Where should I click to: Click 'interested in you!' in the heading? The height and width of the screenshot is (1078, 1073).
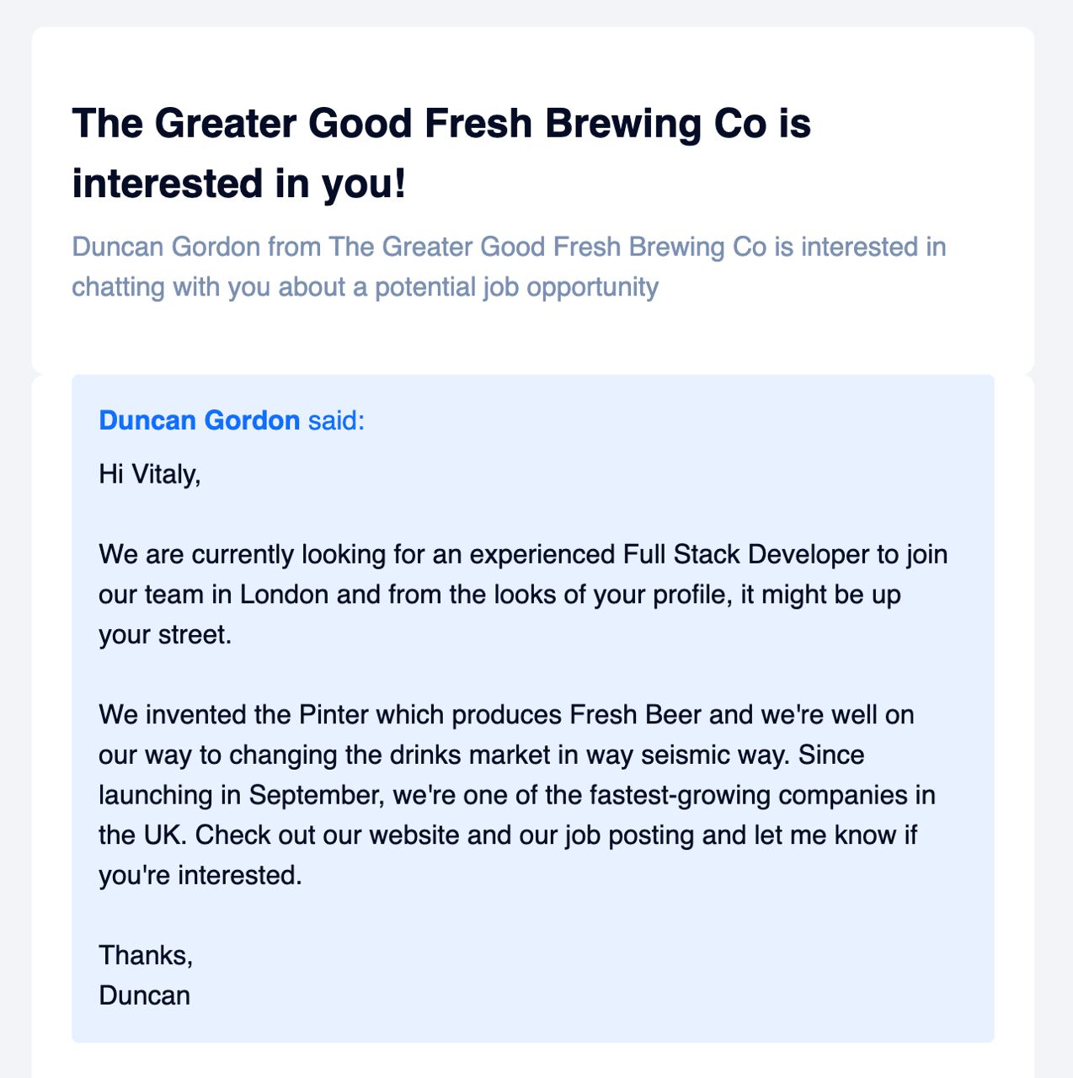point(239,184)
